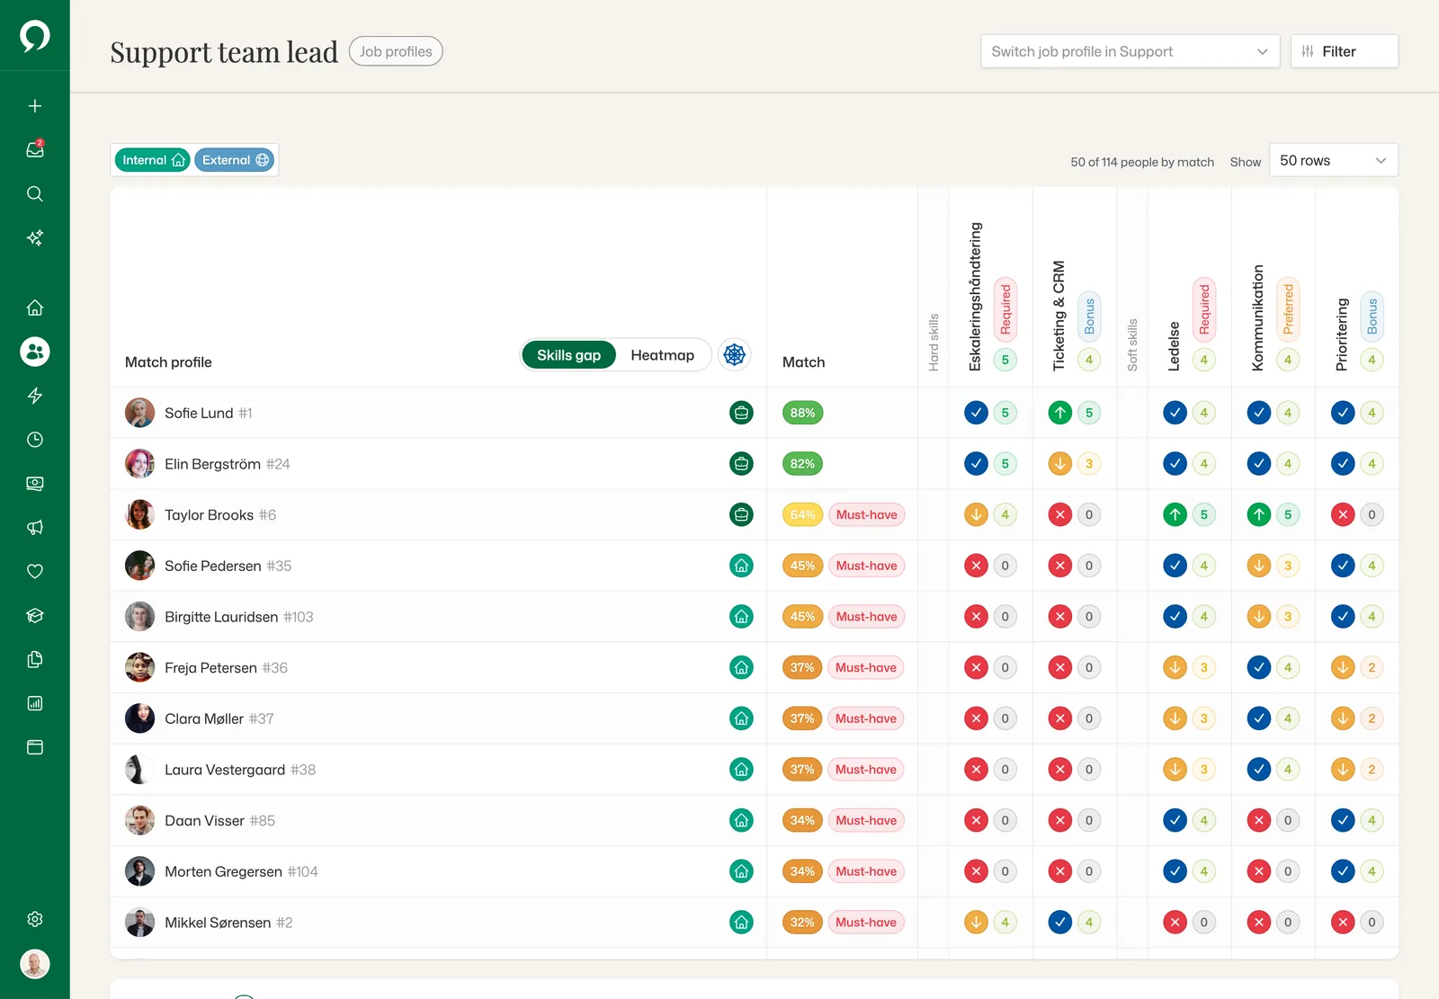Open settings gear in sidebar

[x=35, y=919]
